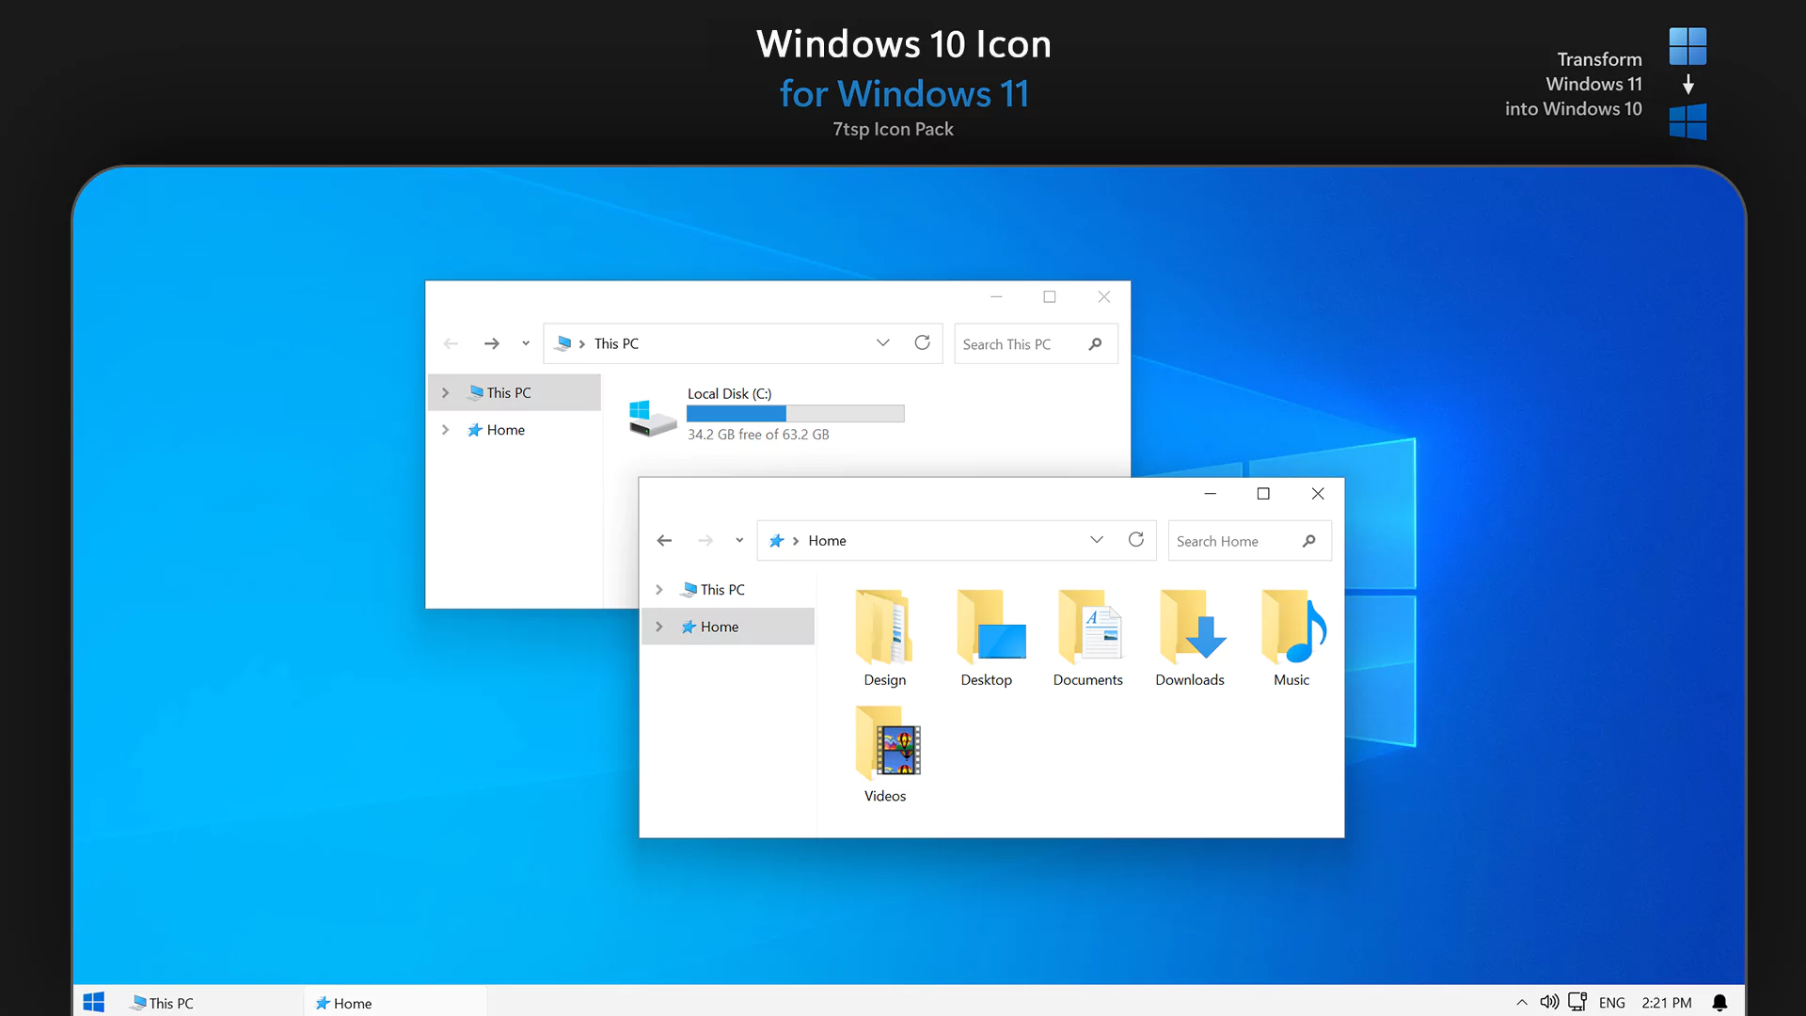The image size is (1806, 1016).
Task: Open Local Disk (C:)
Action: tap(651, 414)
